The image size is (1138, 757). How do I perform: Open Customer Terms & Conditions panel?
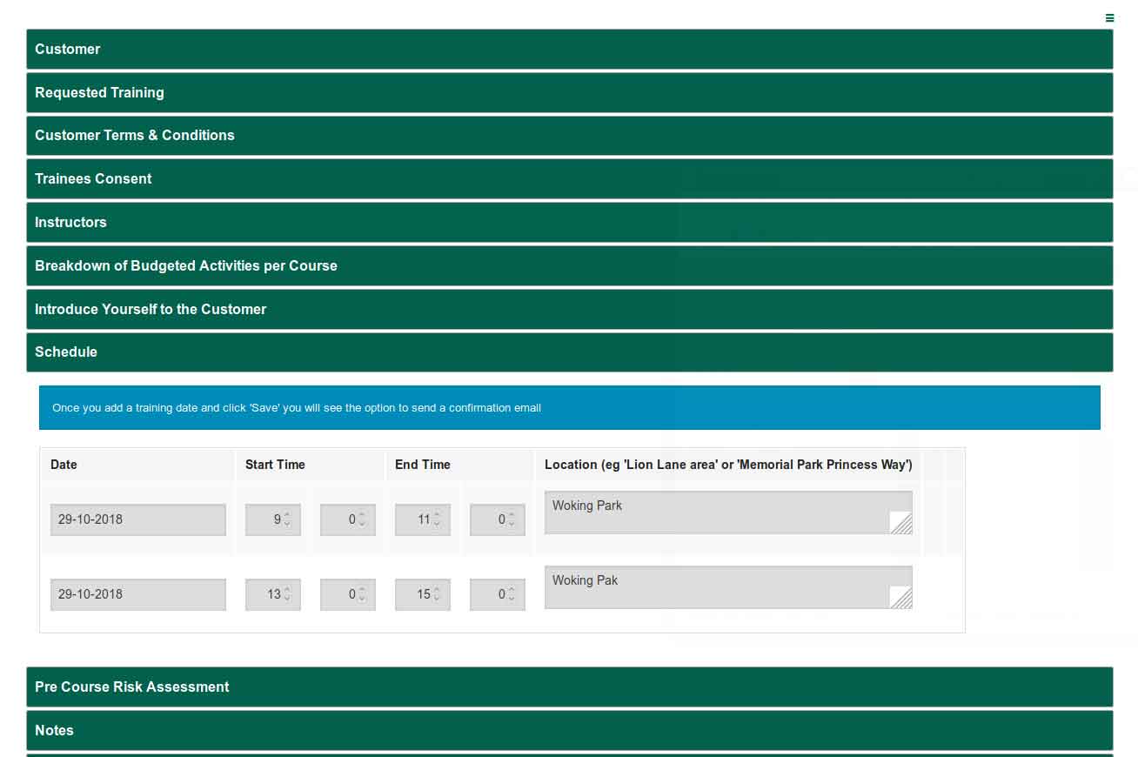tap(570, 135)
